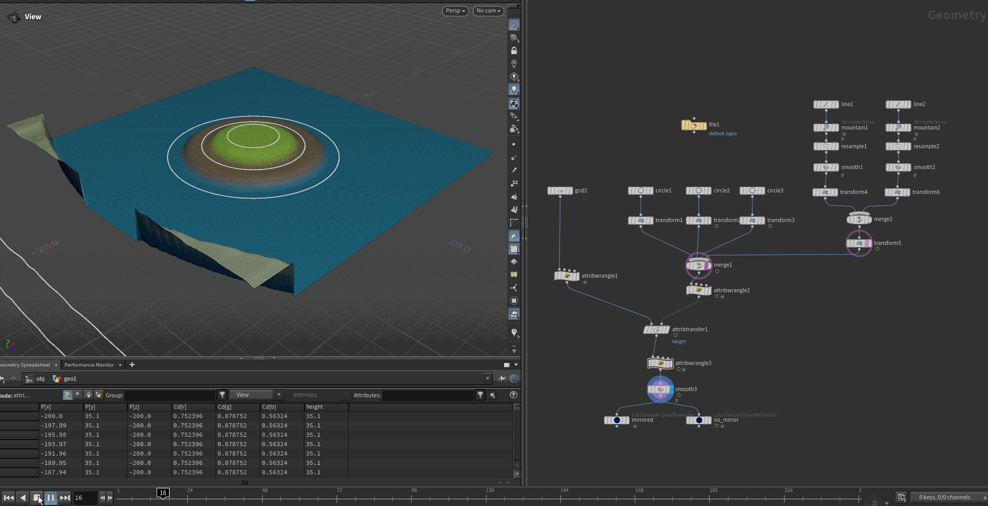
Task: Add a new pane tab with plus
Action: tap(132, 365)
